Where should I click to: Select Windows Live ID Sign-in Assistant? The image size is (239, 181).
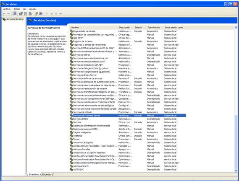point(128,153)
